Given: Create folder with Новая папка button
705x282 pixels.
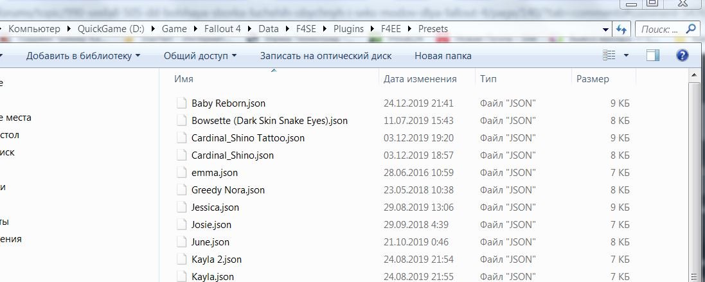Looking at the screenshot, I should pyautogui.click(x=443, y=56).
